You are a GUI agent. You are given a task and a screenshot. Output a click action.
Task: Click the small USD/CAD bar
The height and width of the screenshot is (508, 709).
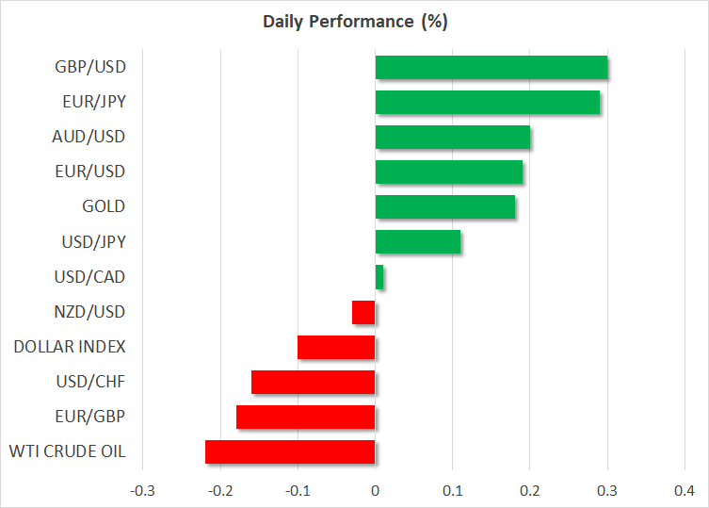379,277
